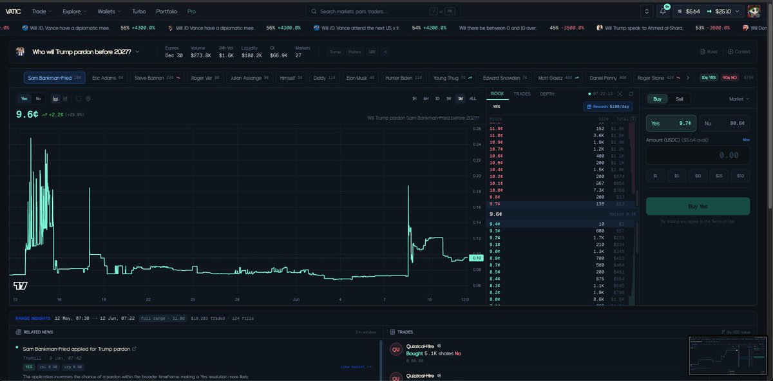Click the search magnifier icon
Viewport: 773px width, 381px height.
(x=314, y=12)
